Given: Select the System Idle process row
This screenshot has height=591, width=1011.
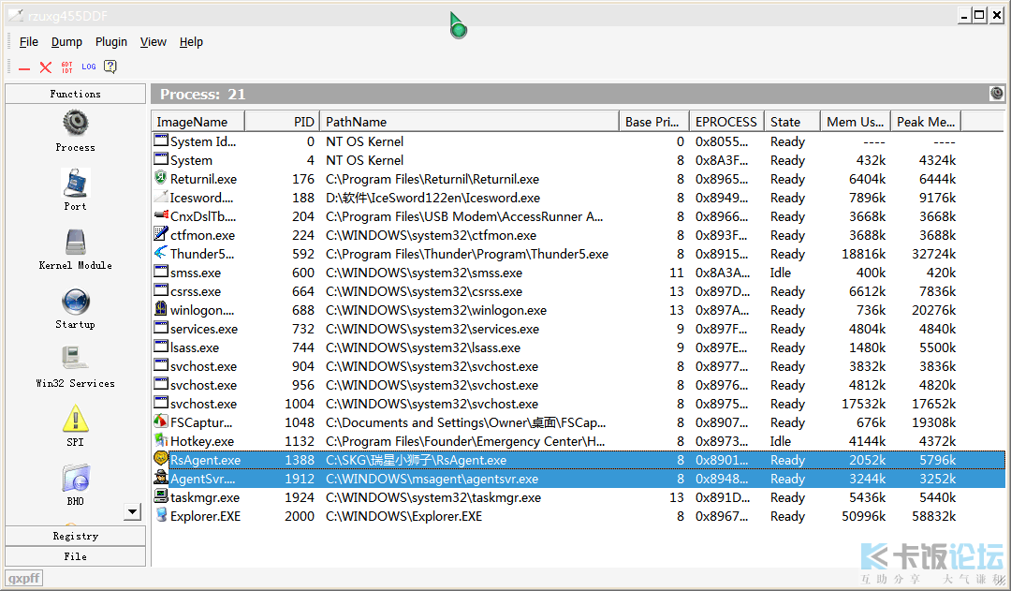Looking at the screenshot, I should (x=579, y=141).
